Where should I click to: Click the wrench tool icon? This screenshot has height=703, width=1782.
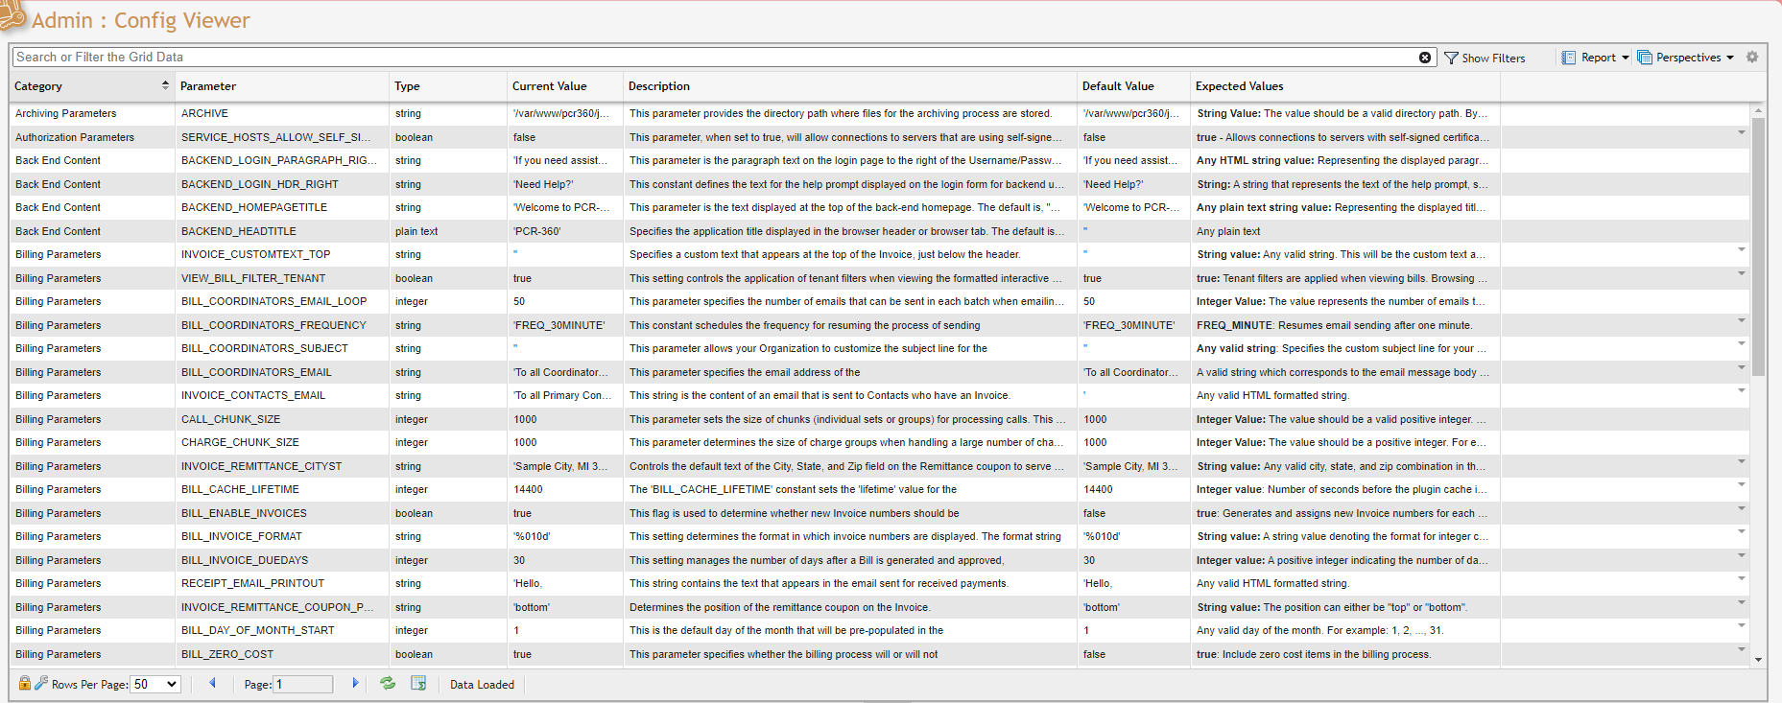click(41, 683)
